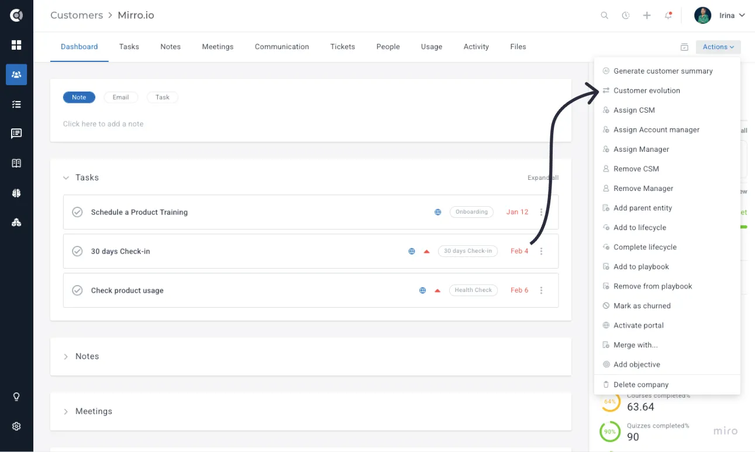Open the conversations chat icon in sidebar
755x452 pixels.
tap(16, 134)
